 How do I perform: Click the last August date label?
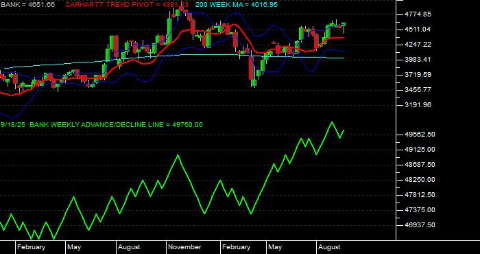(329, 247)
